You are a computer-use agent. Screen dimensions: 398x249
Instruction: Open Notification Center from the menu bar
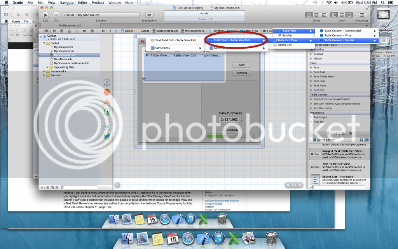tap(391, 3)
